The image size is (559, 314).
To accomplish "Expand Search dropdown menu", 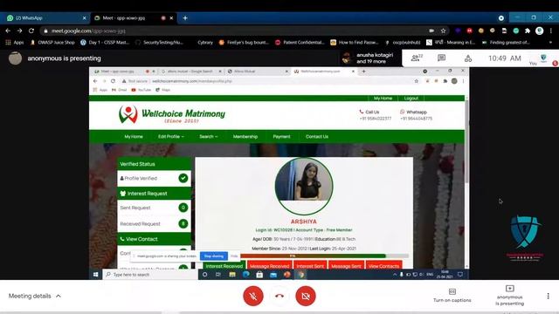I will (208, 137).
